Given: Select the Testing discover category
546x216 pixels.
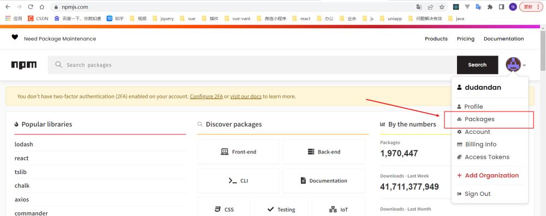Looking at the screenshot, I should [x=281, y=207].
